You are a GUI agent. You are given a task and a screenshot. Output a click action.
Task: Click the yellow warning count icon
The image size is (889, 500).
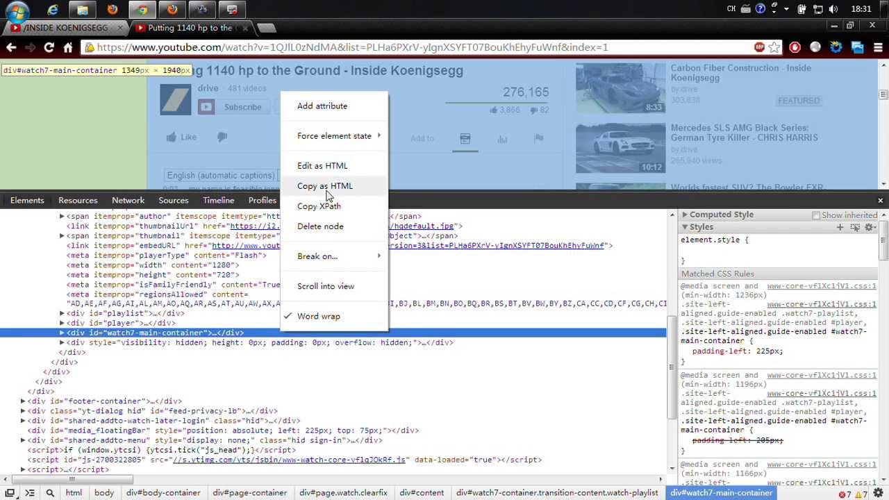click(x=858, y=494)
